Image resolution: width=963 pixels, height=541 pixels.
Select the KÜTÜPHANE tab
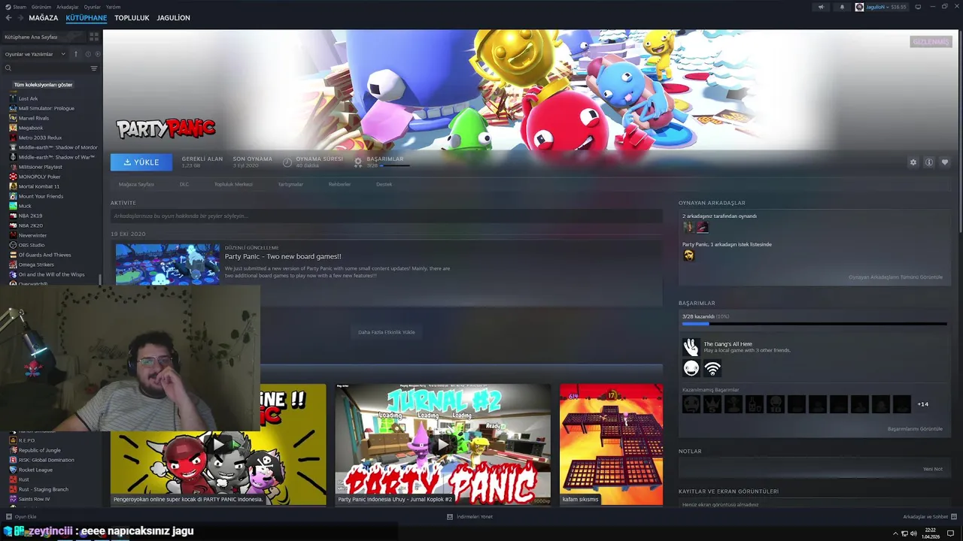pos(86,18)
